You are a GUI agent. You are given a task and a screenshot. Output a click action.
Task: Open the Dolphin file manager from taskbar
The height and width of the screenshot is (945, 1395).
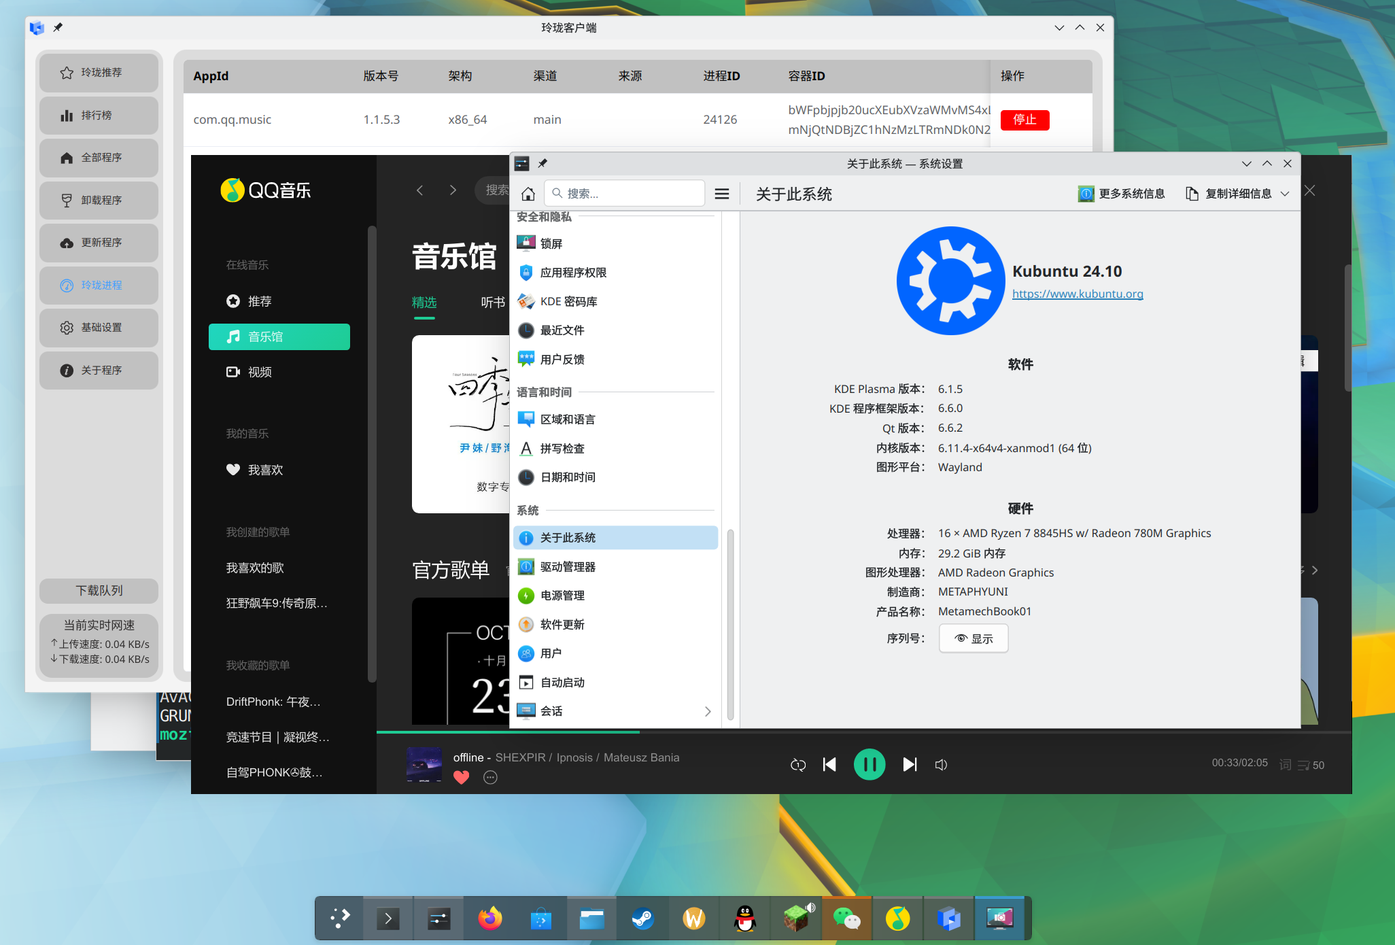point(592,919)
